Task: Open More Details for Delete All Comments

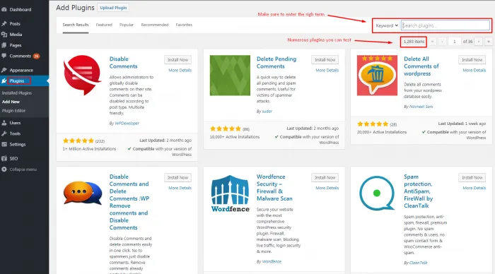Action: point(474,70)
